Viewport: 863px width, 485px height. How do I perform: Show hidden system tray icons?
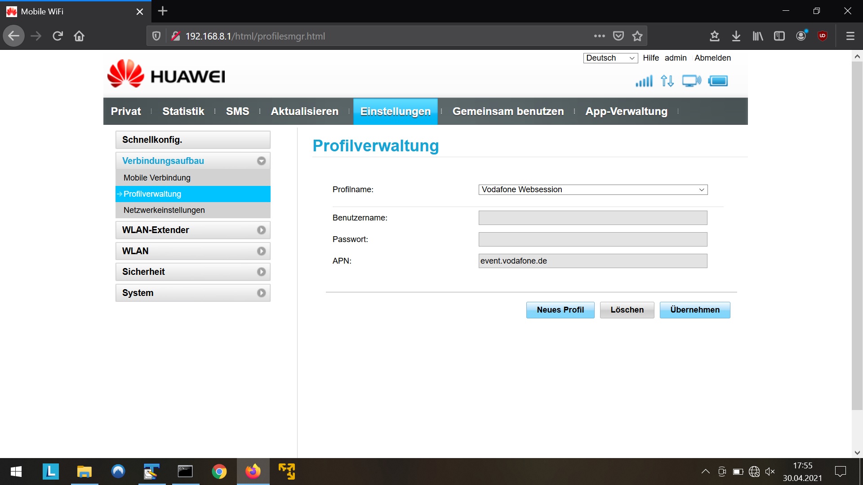pyautogui.click(x=706, y=472)
